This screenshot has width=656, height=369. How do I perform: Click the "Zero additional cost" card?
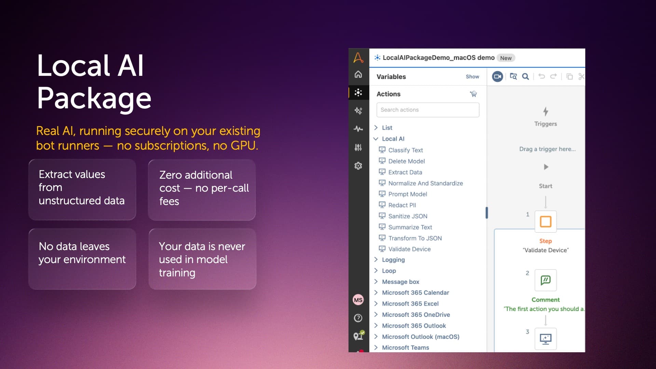pyautogui.click(x=202, y=190)
